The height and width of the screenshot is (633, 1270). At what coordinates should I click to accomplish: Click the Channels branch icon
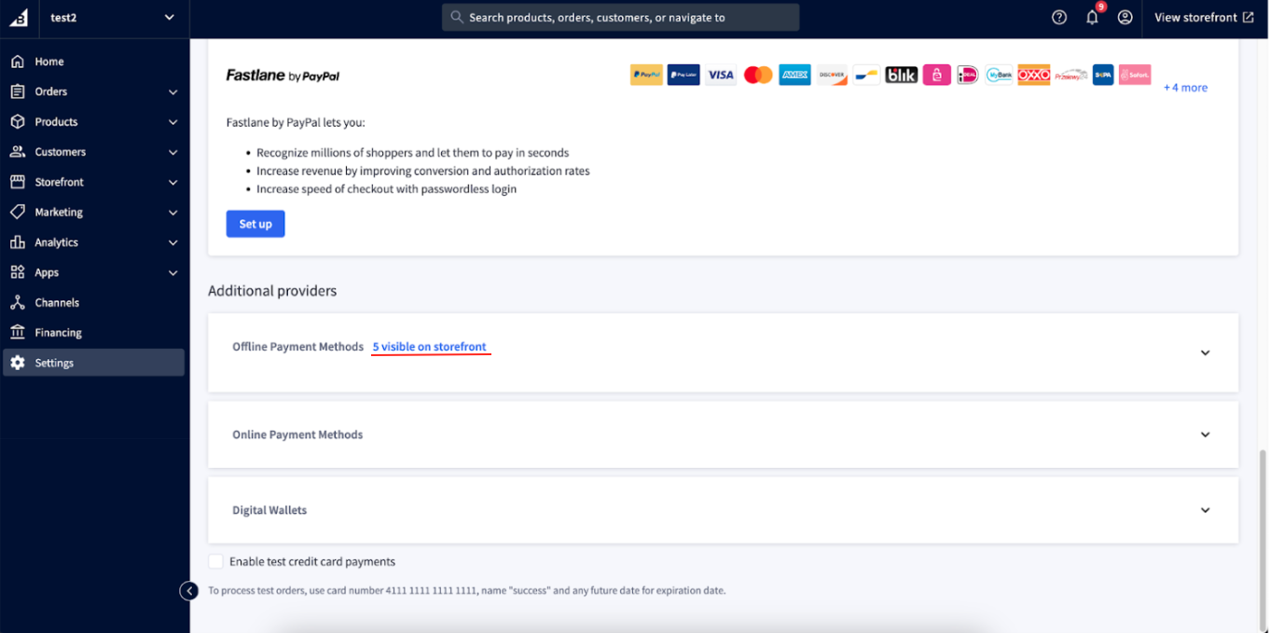(x=18, y=303)
